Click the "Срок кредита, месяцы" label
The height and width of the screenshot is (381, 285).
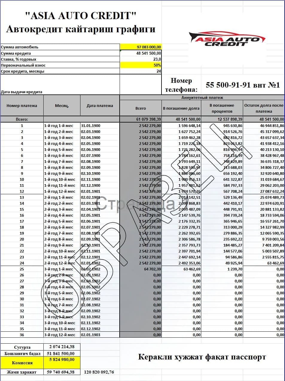click(x=23, y=71)
